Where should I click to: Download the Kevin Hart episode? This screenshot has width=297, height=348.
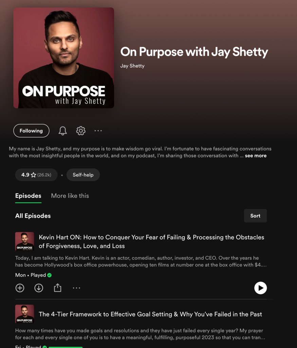[39, 288]
